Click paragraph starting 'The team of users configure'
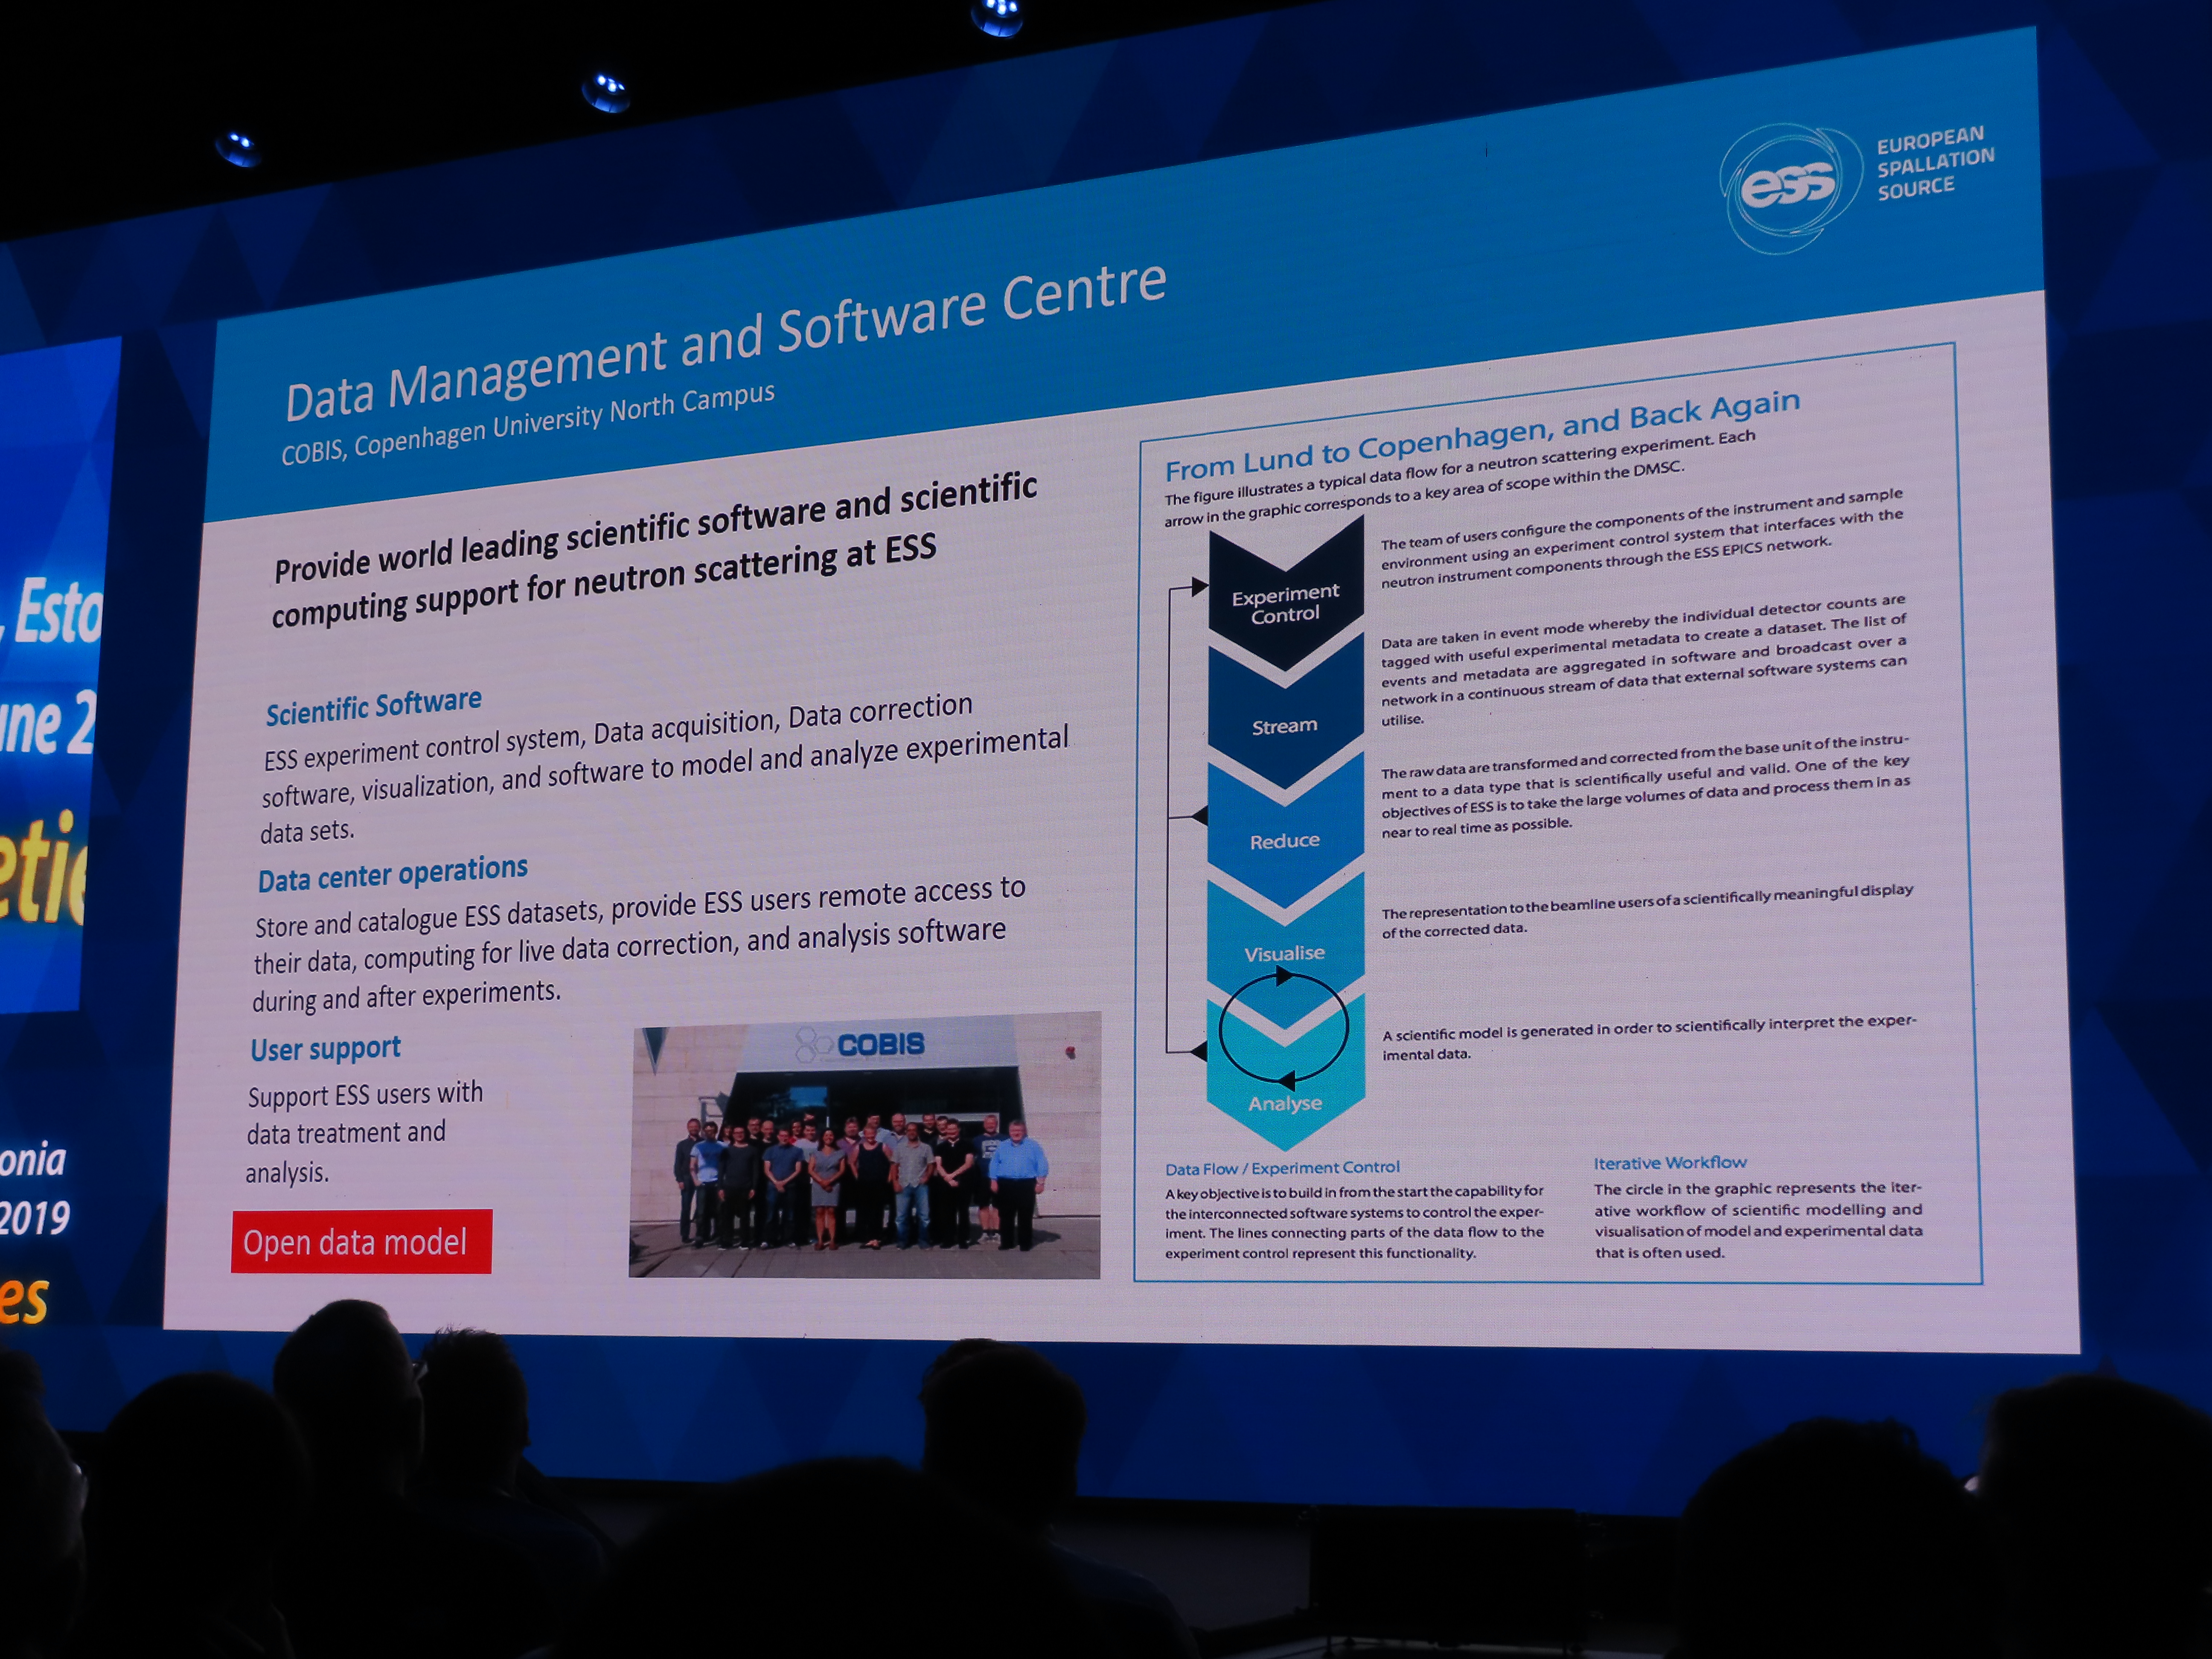Screen dimensions: 2212x1659 coord(1642,538)
